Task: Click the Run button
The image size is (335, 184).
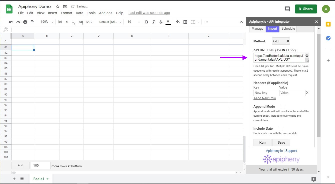Action: click(262, 142)
